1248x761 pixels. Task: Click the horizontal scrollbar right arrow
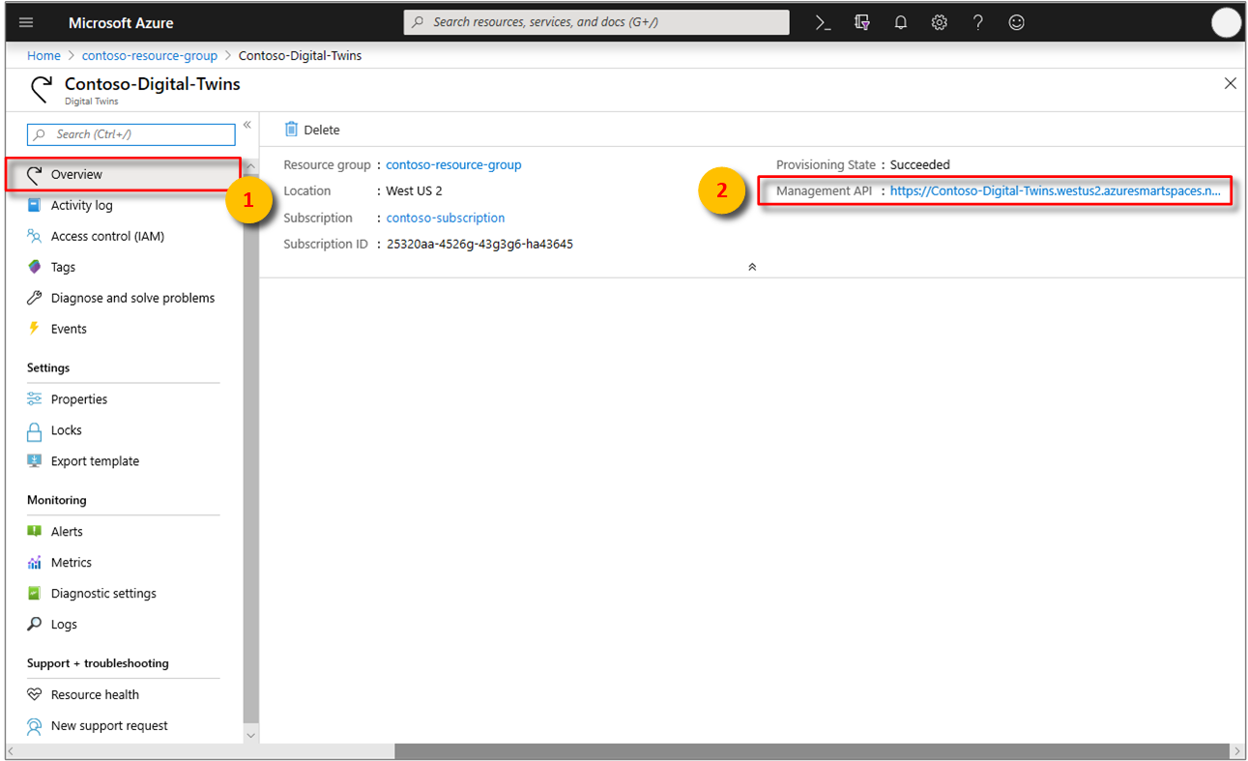pos(1236,751)
